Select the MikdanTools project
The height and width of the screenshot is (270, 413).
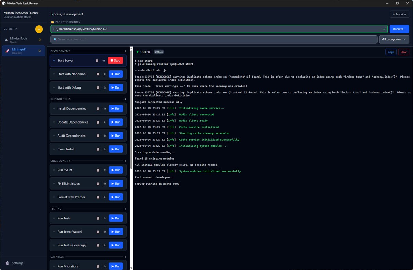pos(23,40)
